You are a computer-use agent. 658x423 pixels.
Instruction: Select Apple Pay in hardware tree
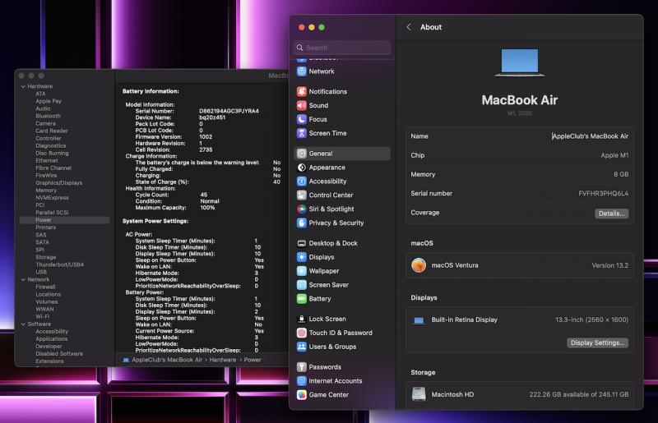[x=49, y=101]
